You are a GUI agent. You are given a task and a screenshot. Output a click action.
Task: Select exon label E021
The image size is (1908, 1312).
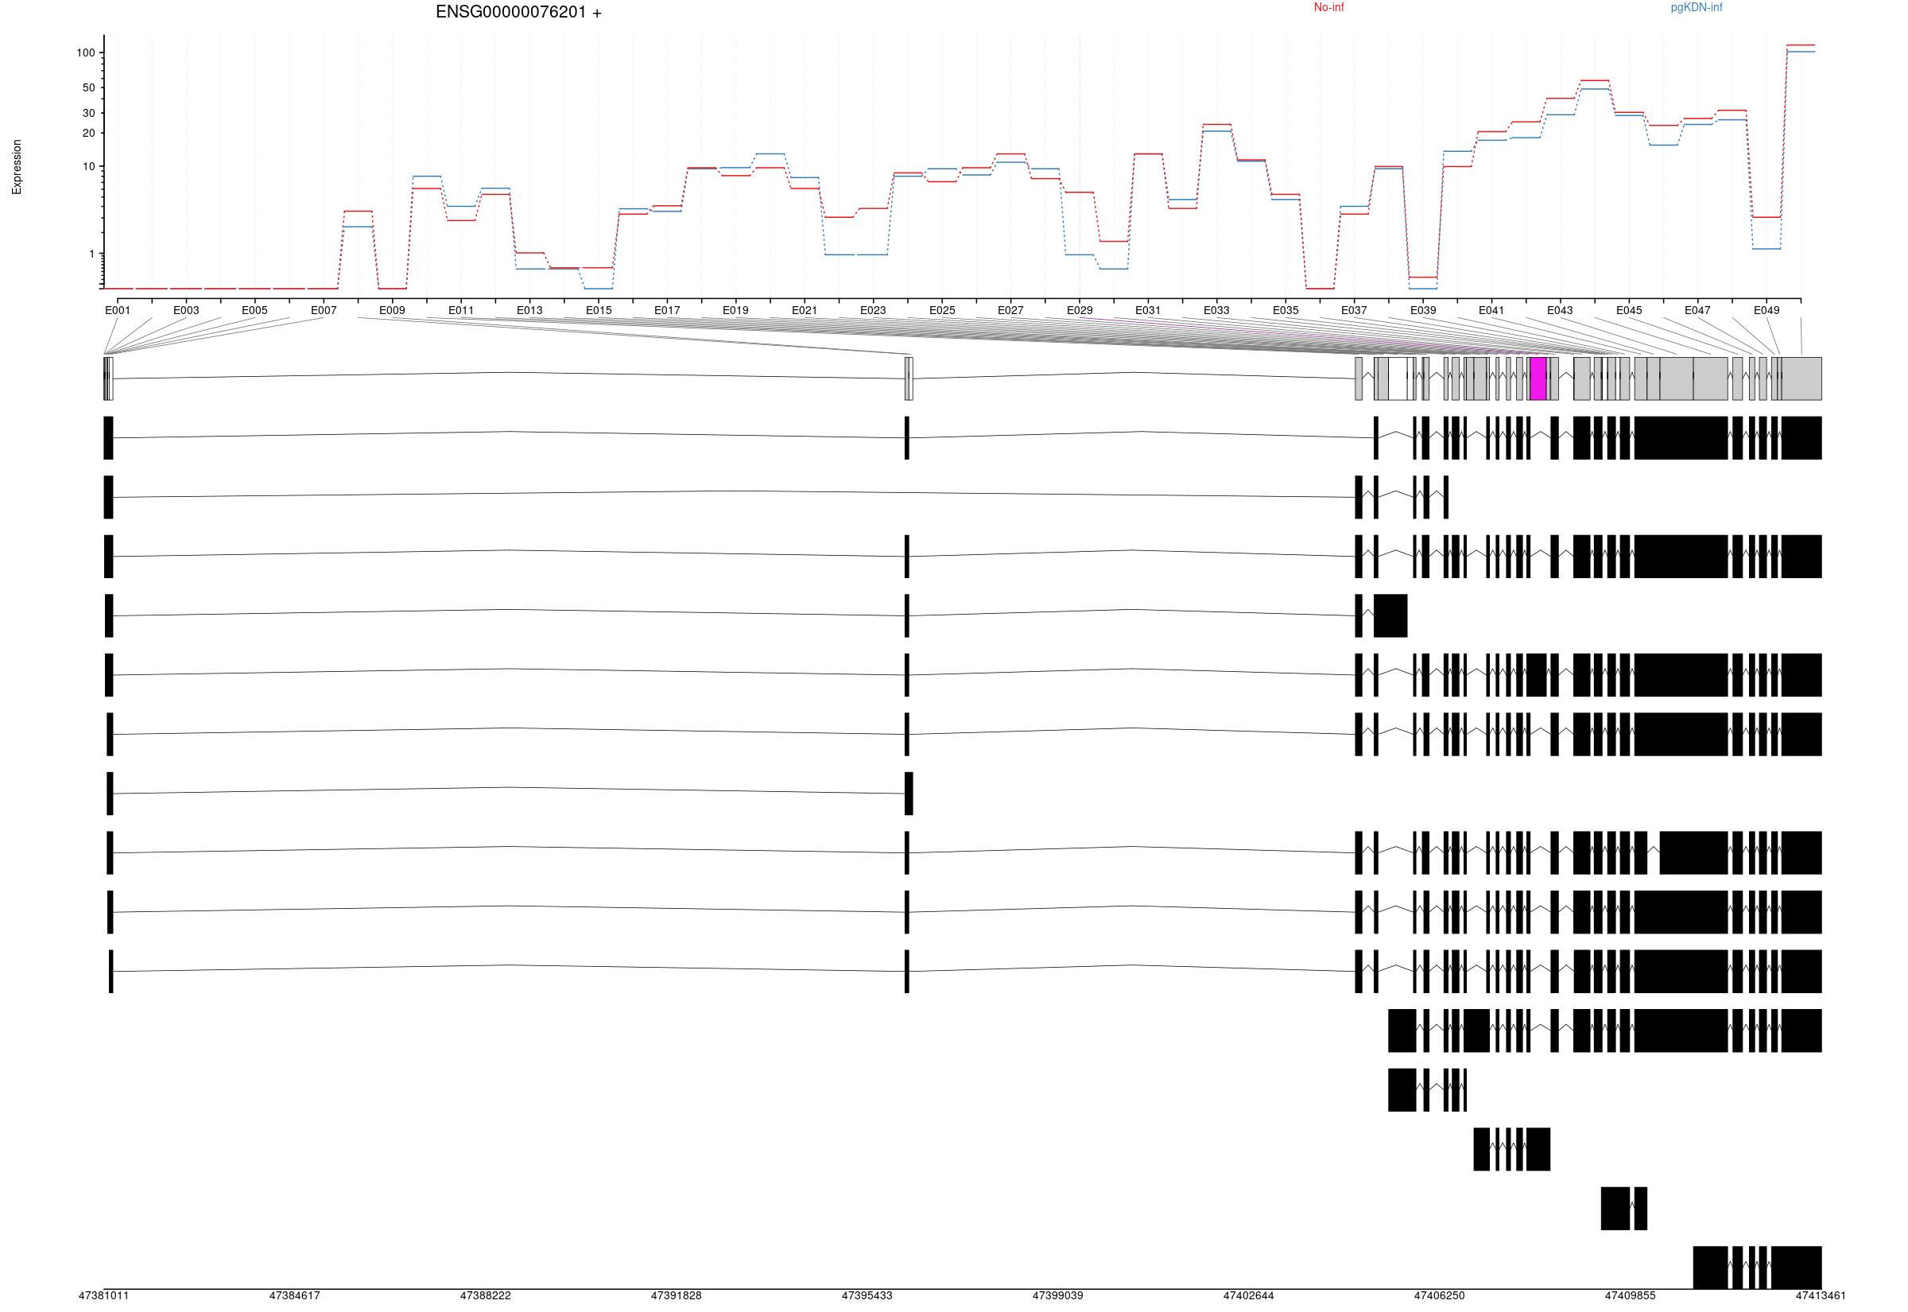point(805,310)
